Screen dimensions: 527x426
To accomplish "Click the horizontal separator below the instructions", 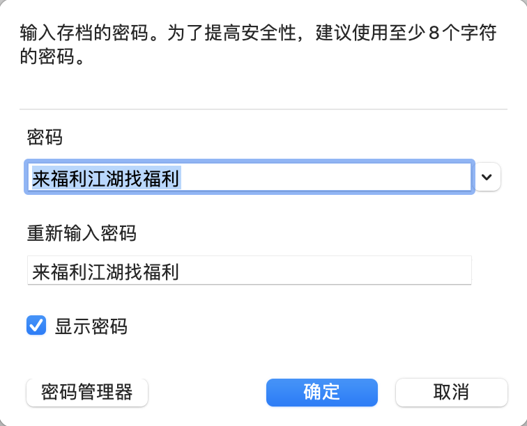I will click(263, 109).
